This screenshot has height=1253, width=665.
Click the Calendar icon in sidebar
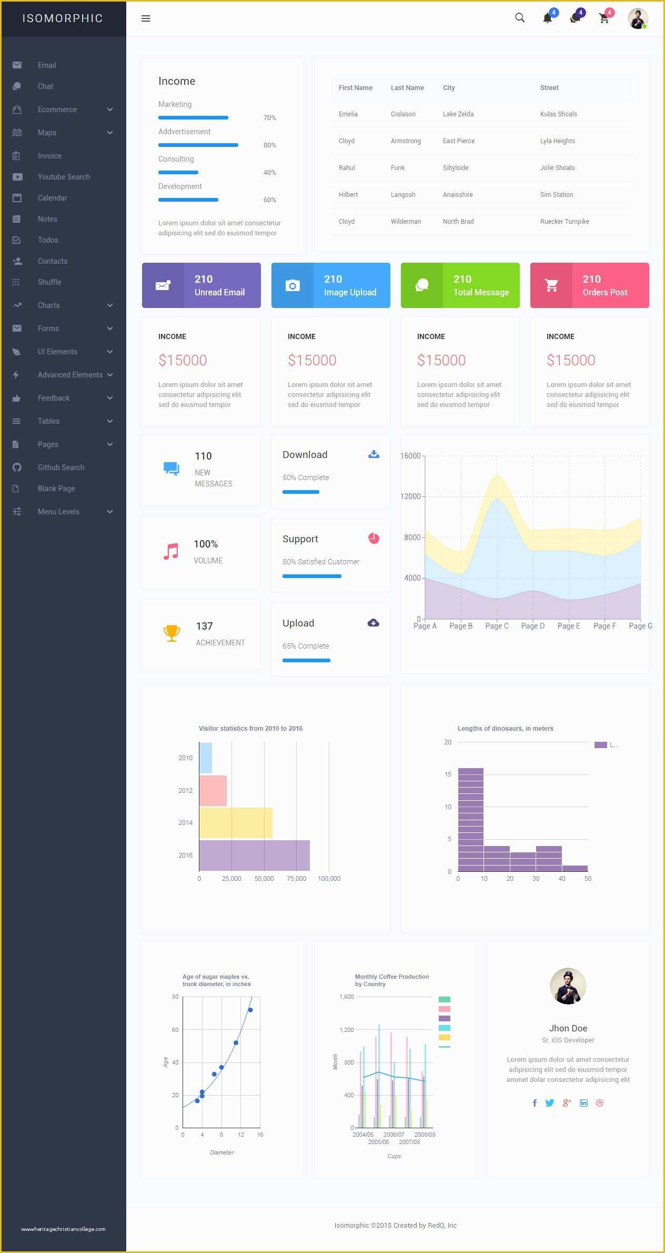pyautogui.click(x=17, y=198)
